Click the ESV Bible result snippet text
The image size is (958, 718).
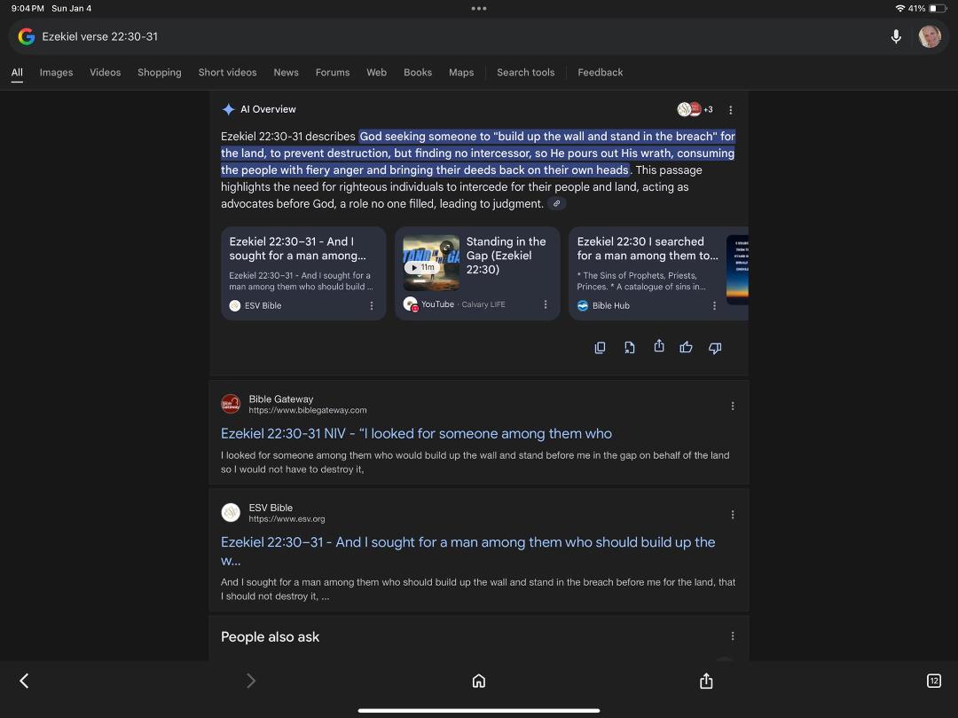point(478,589)
